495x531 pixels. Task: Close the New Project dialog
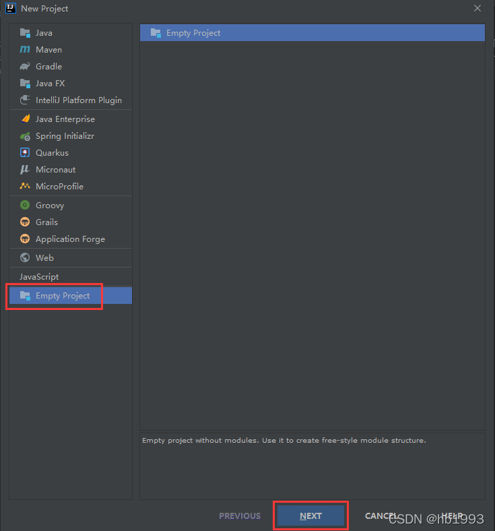477,8
